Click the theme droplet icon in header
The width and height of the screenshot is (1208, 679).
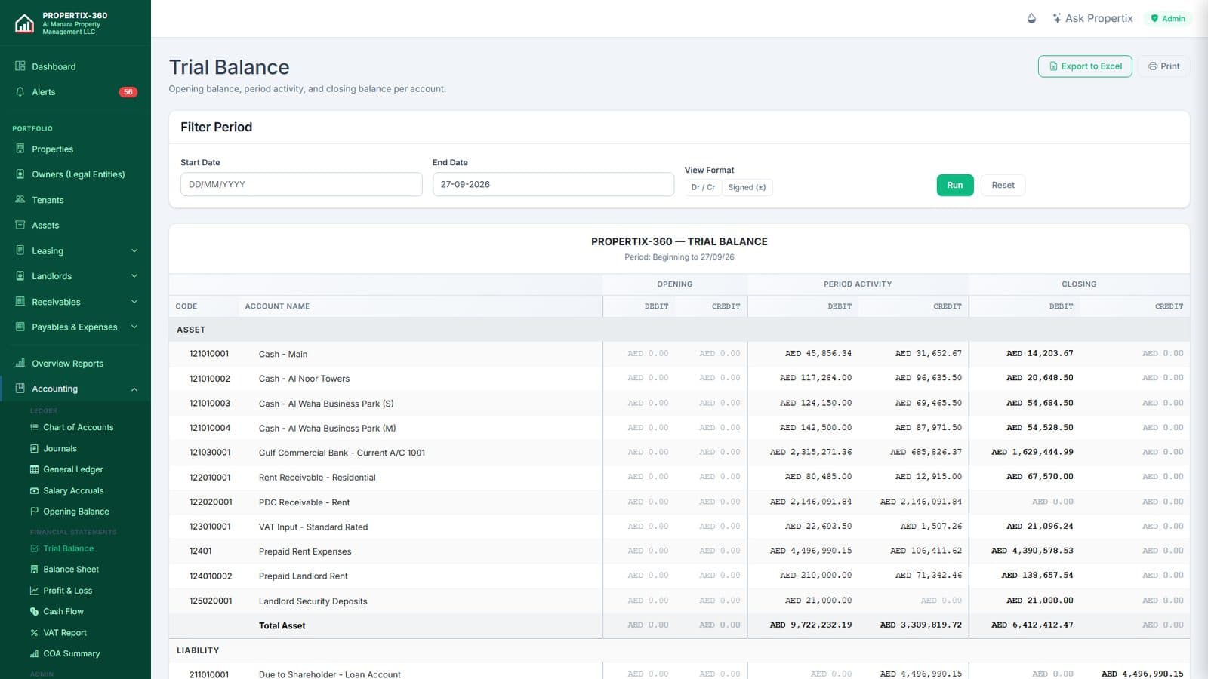tap(1032, 18)
